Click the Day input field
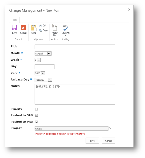145x158 pixels. (x=45, y=67)
